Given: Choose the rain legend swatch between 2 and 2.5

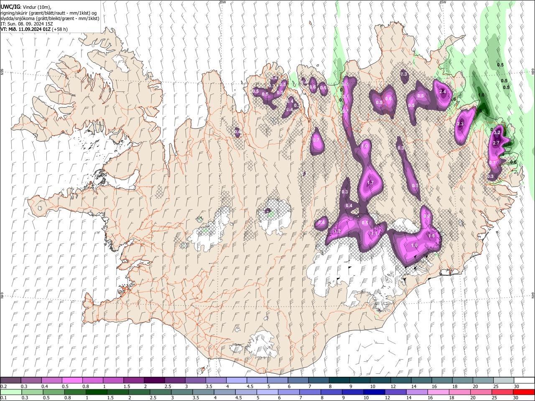Looking at the screenshot, I should click(139, 392).
